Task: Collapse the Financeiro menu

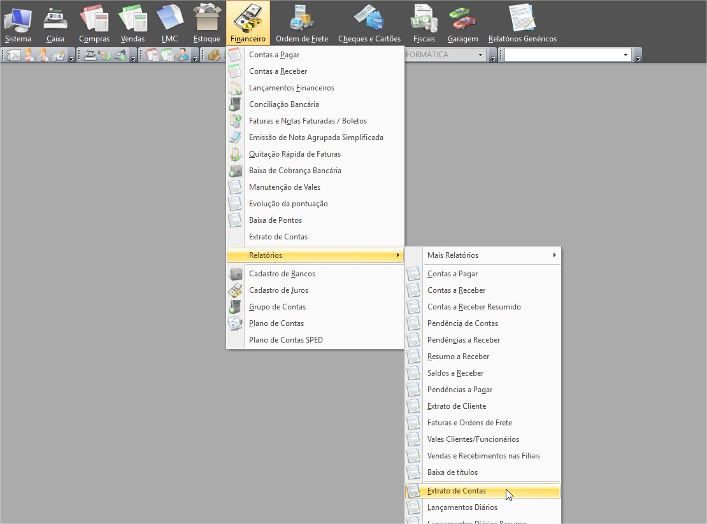Action: [248, 22]
